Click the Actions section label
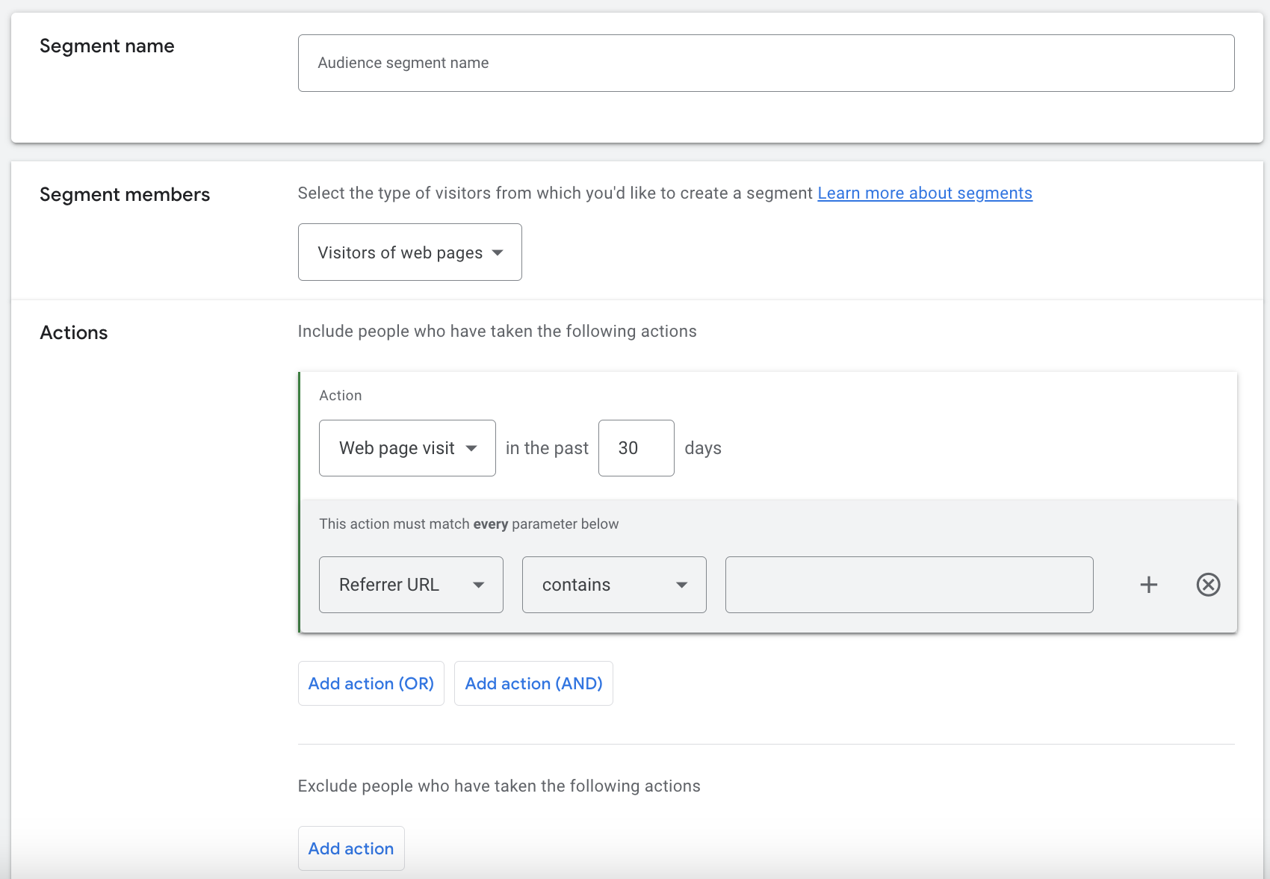Viewport: 1270px width, 879px height. click(x=74, y=333)
